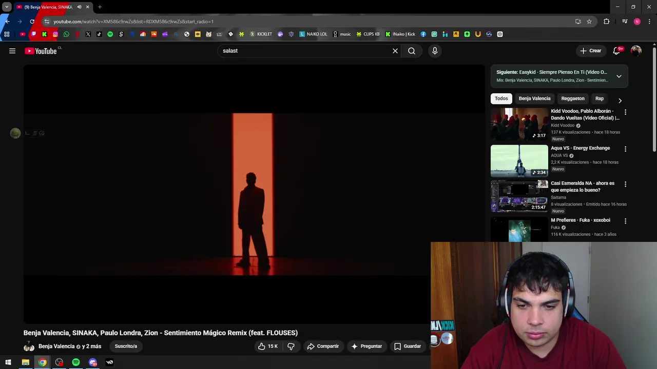This screenshot has width=657, height=369.
Task: Open the apps grid bookmark
Action: pyautogui.click(x=7, y=34)
